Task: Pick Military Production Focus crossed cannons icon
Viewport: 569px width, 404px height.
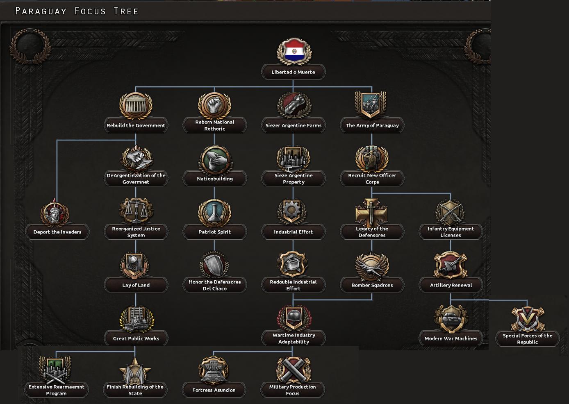Action: 293,370
